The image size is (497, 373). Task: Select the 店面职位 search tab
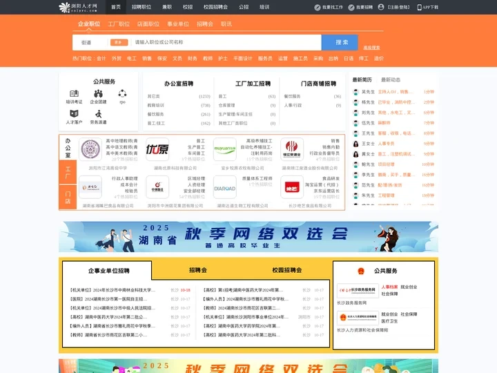pyautogui.click(x=148, y=23)
